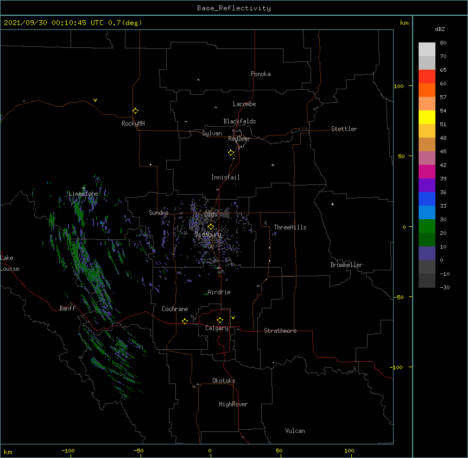Click the yellow V marker northwest of RockyMH
468x458 pixels.
pyautogui.click(x=95, y=100)
